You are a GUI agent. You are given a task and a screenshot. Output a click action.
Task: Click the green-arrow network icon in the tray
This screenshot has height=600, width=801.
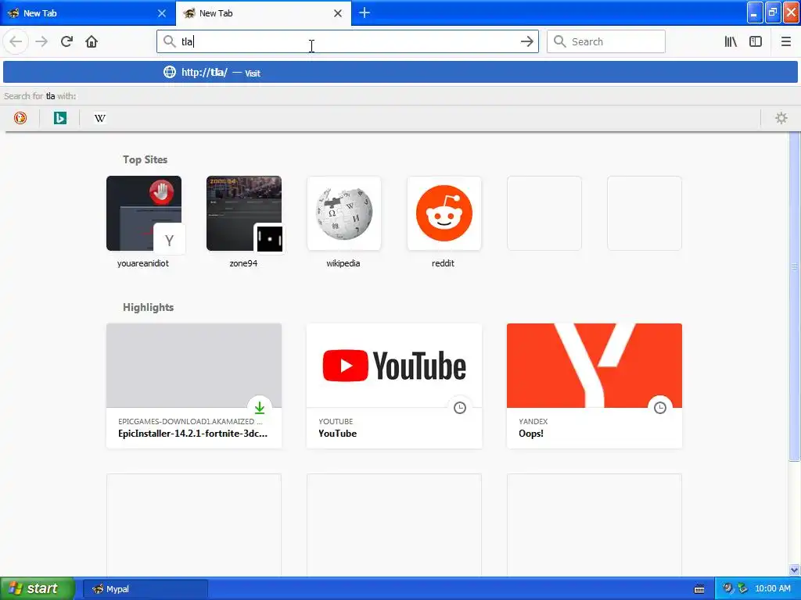click(743, 589)
